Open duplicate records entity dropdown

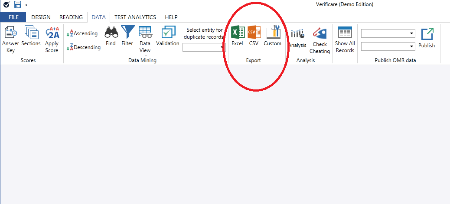(x=204, y=47)
